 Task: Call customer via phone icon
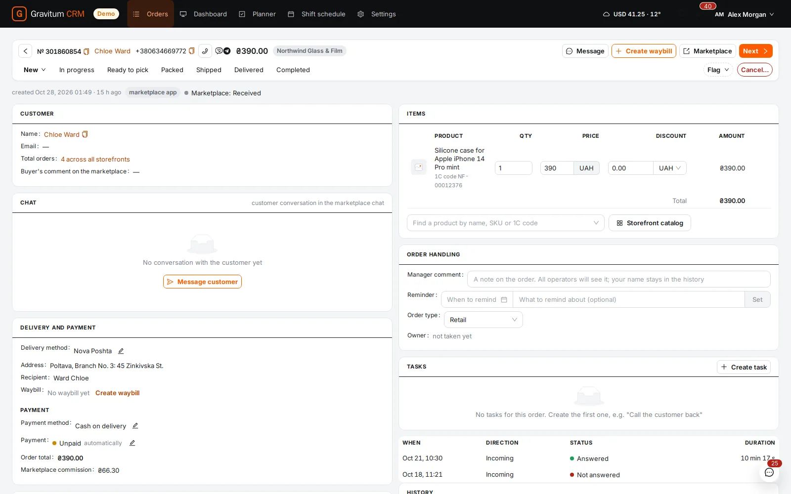click(205, 51)
